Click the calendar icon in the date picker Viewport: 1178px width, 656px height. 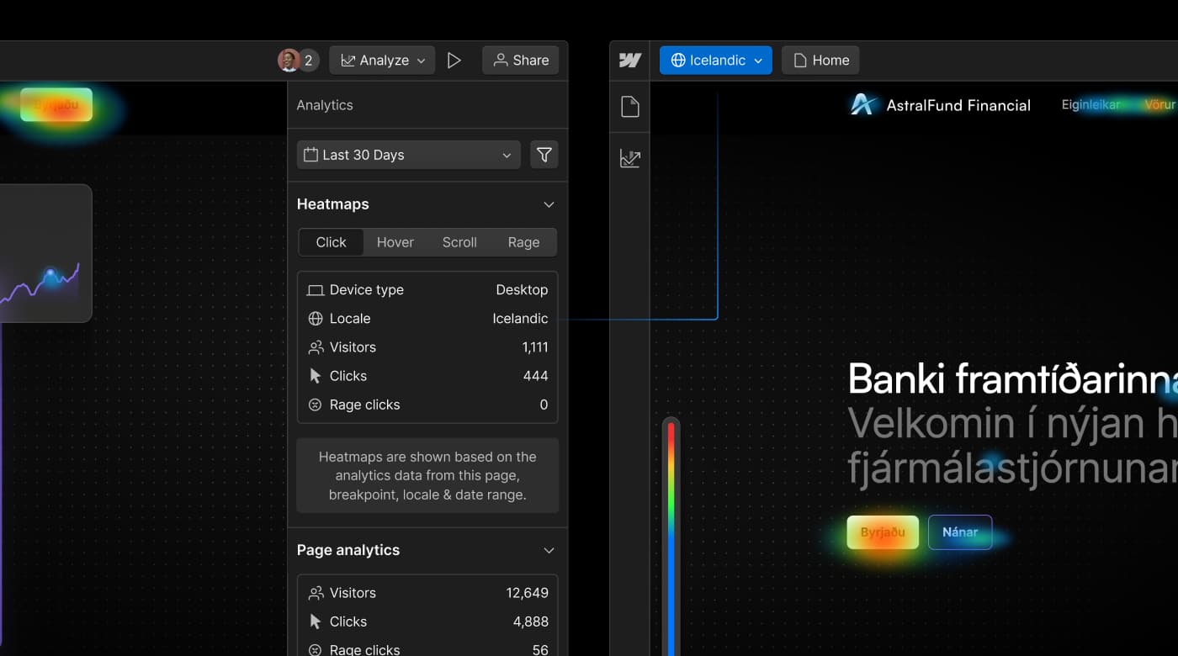pyautogui.click(x=312, y=155)
